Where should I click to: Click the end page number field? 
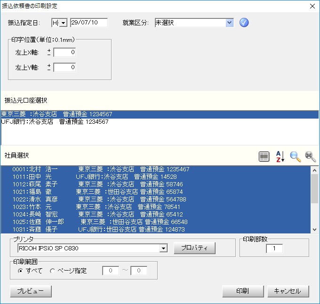coord(139,271)
